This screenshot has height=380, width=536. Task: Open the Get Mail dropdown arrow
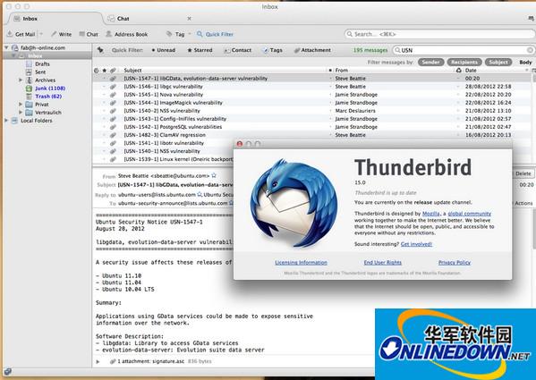click(41, 34)
